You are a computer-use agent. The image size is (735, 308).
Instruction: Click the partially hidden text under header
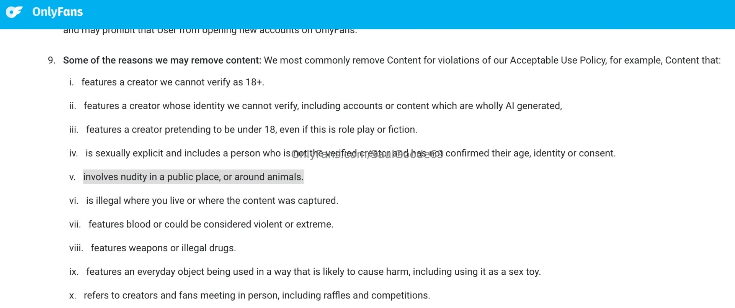coord(210,31)
